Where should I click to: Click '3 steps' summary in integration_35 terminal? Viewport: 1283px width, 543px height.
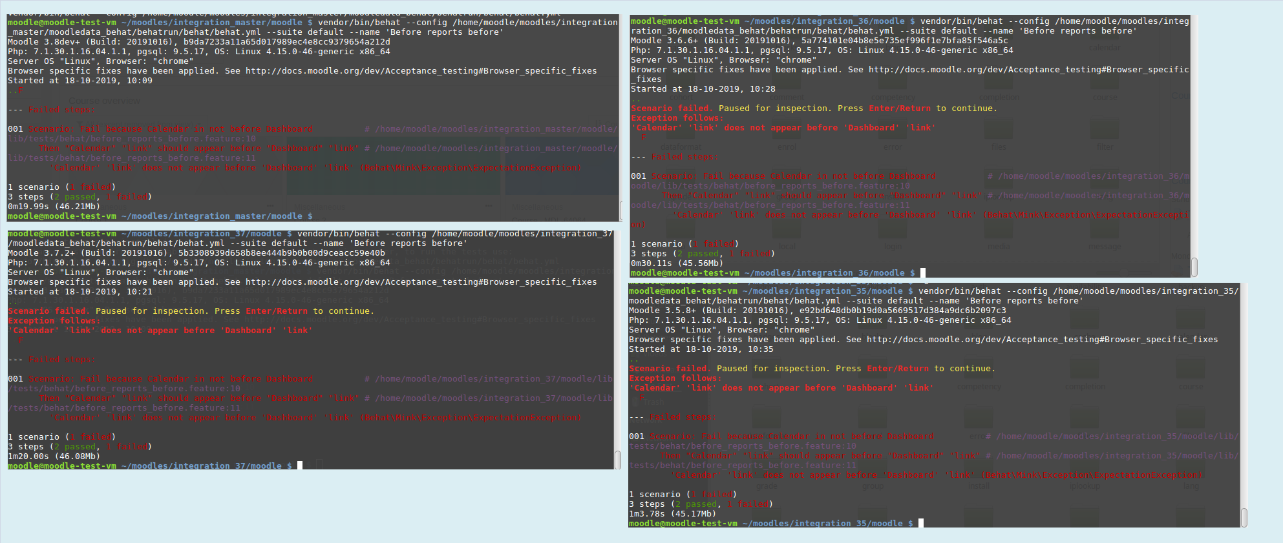click(x=701, y=504)
